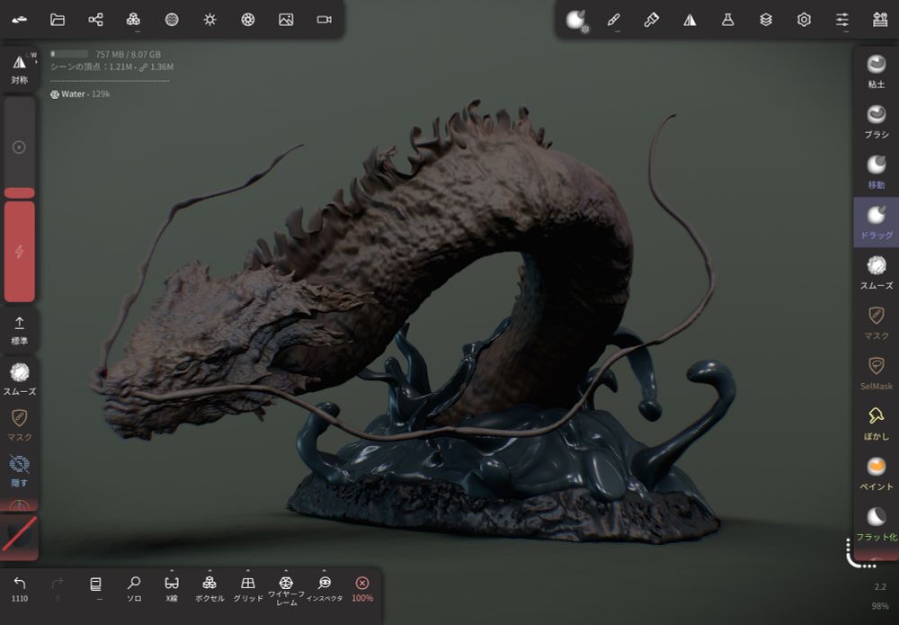The image size is (899, 625).
Task: Open the Stroke pen menu
Action: tap(613, 20)
